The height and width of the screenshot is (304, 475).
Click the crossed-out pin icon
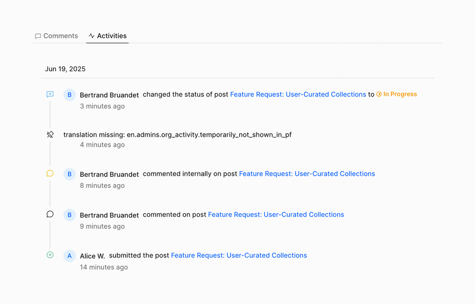(50, 135)
